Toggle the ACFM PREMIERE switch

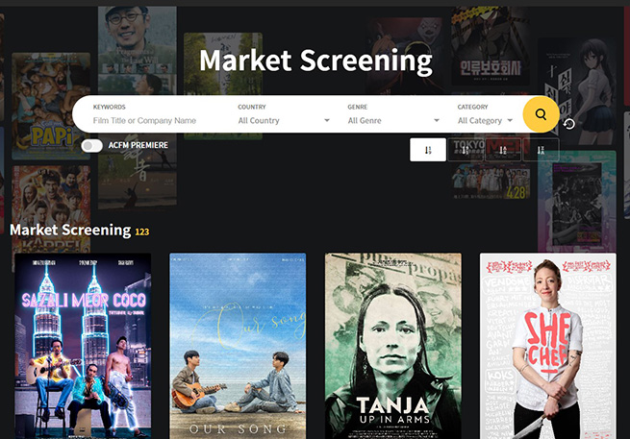(x=92, y=145)
